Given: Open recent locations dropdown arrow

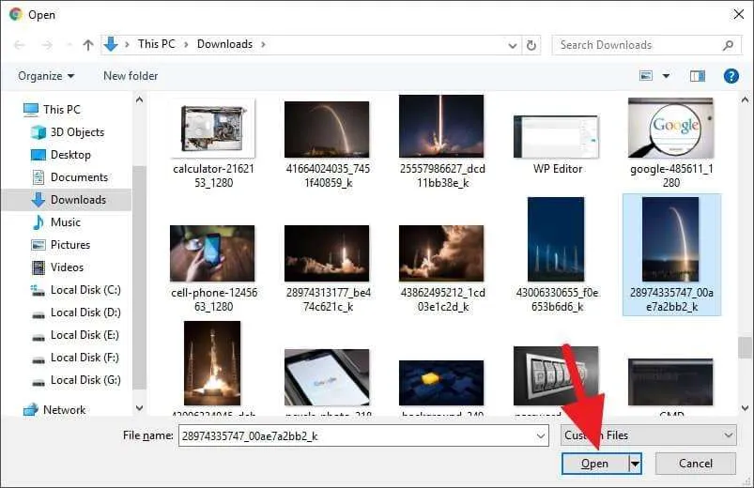Looking at the screenshot, I should click(x=69, y=45).
